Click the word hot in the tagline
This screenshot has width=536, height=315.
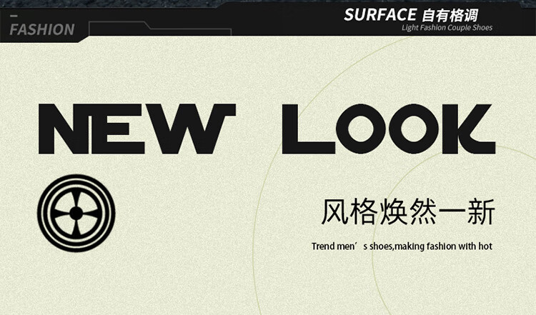[x=485, y=246]
